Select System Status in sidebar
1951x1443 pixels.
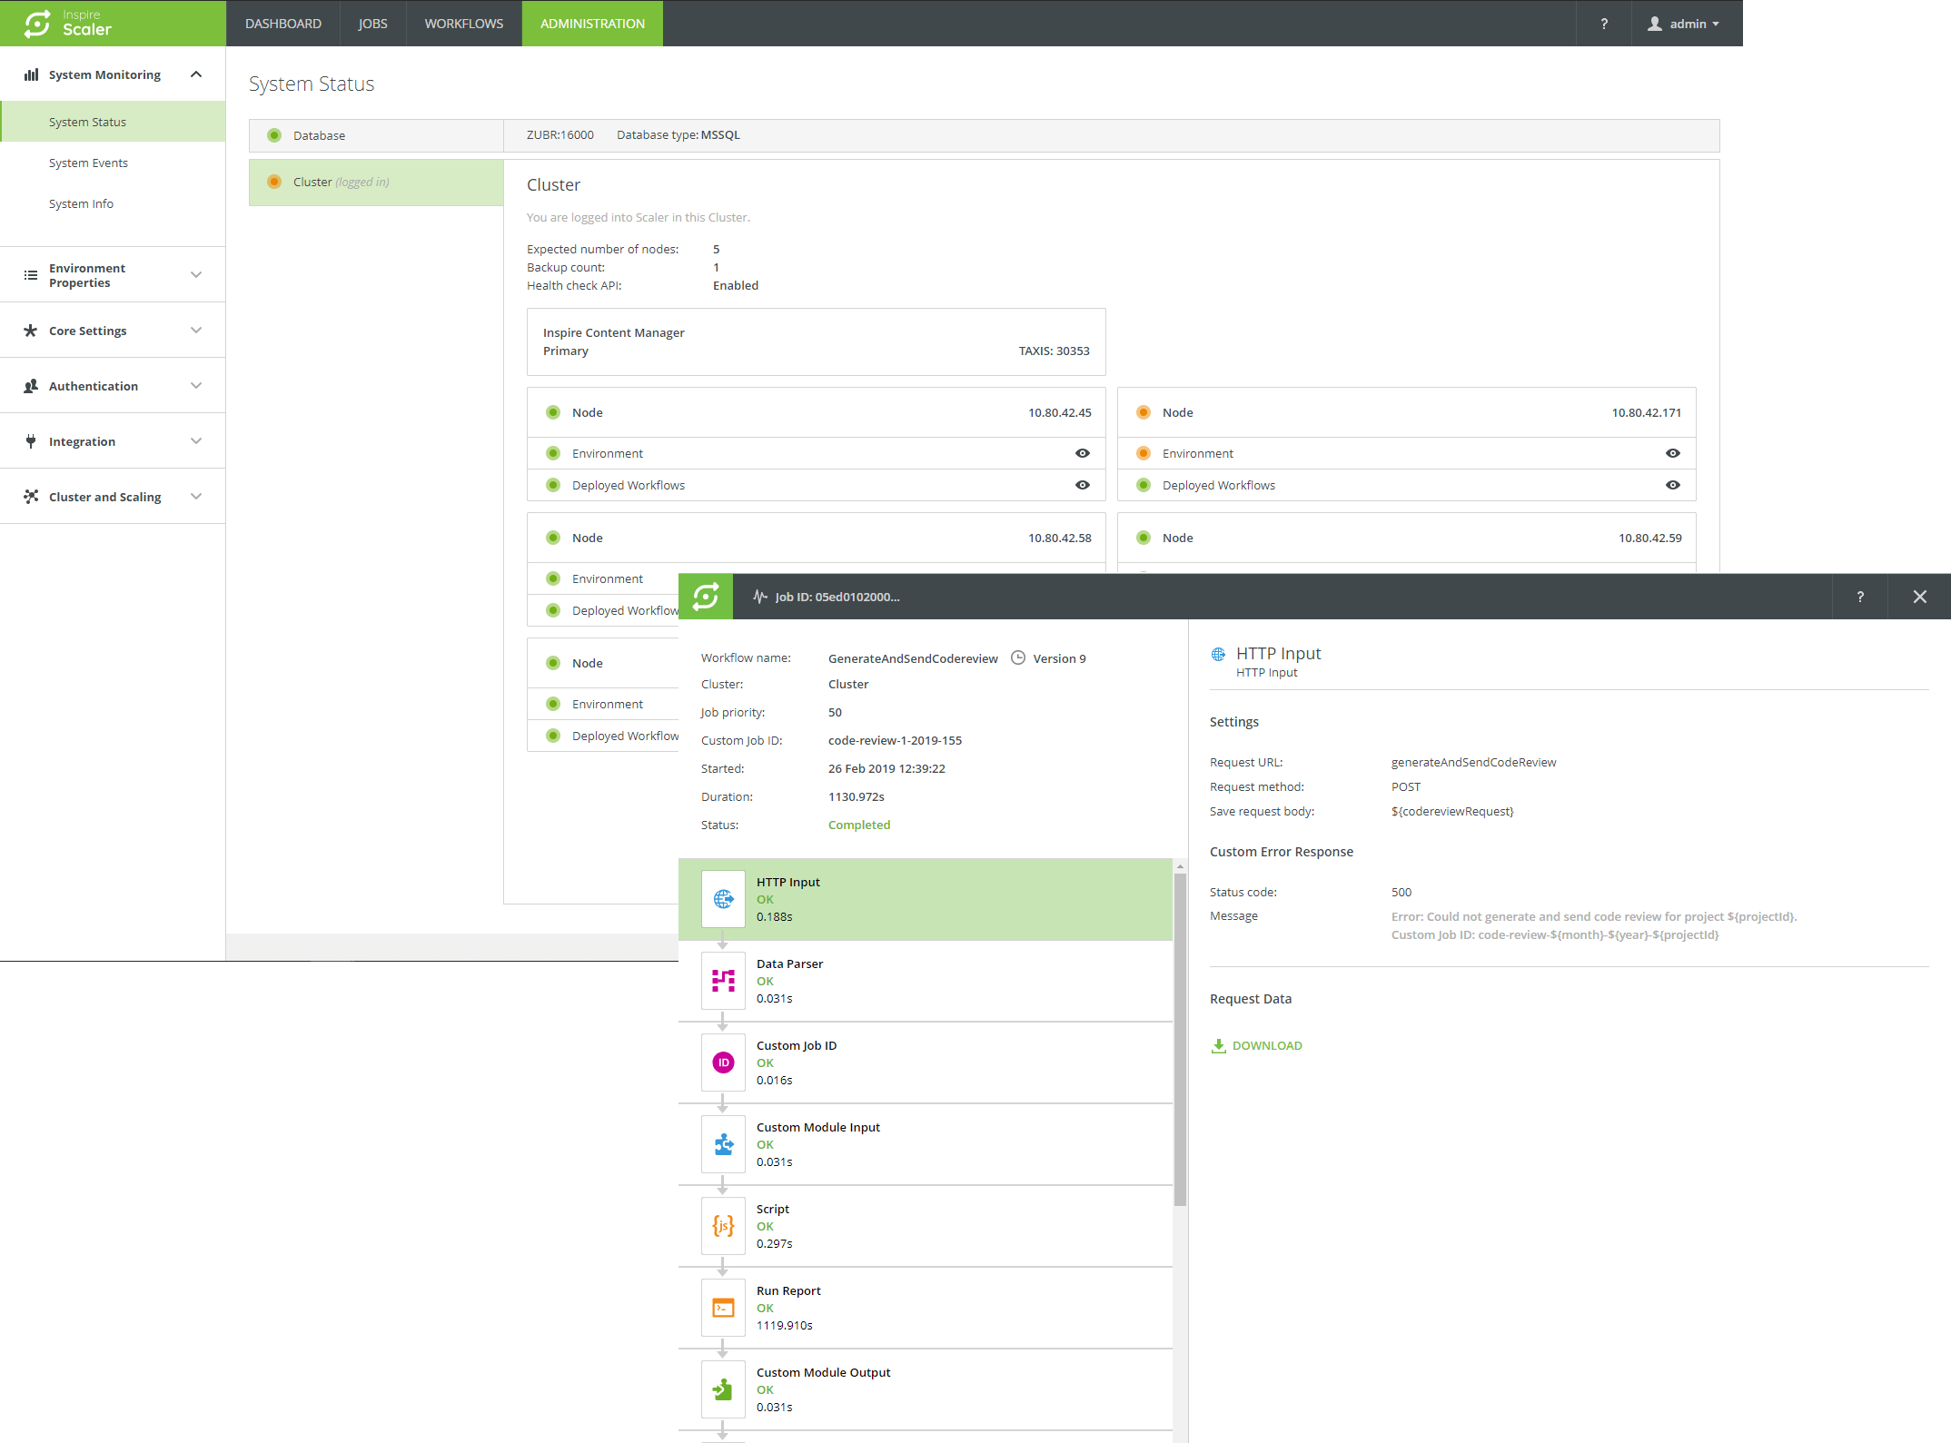pyautogui.click(x=114, y=122)
